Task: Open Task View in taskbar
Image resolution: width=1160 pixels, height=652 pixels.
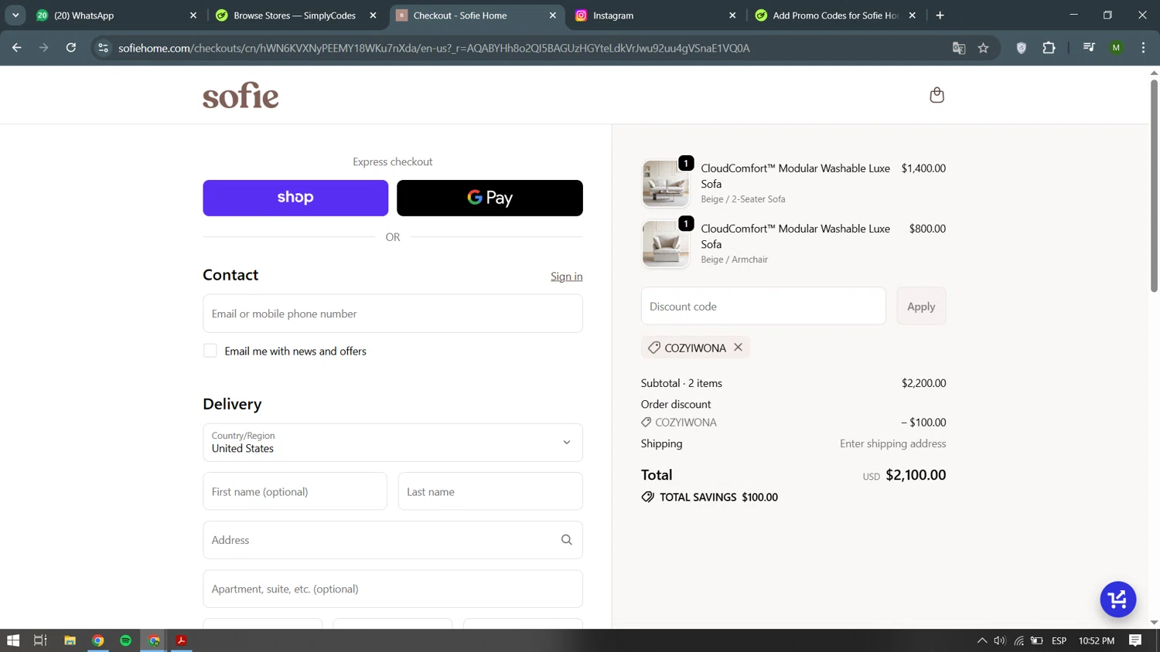Action: click(40, 640)
